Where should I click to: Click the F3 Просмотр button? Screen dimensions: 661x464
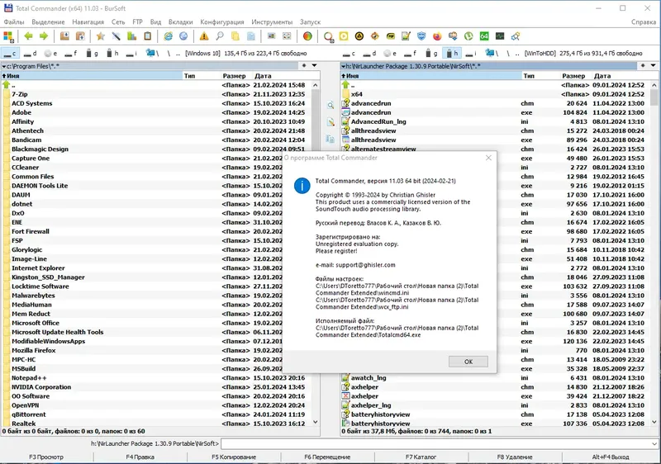point(46,457)
